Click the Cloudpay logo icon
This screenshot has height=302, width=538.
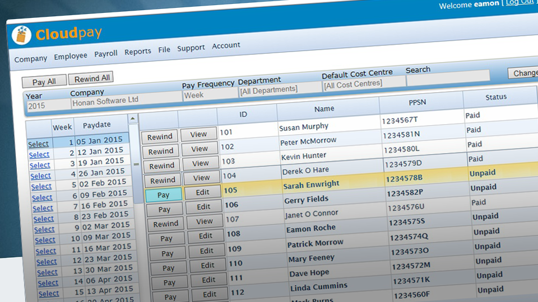(21, 35)
